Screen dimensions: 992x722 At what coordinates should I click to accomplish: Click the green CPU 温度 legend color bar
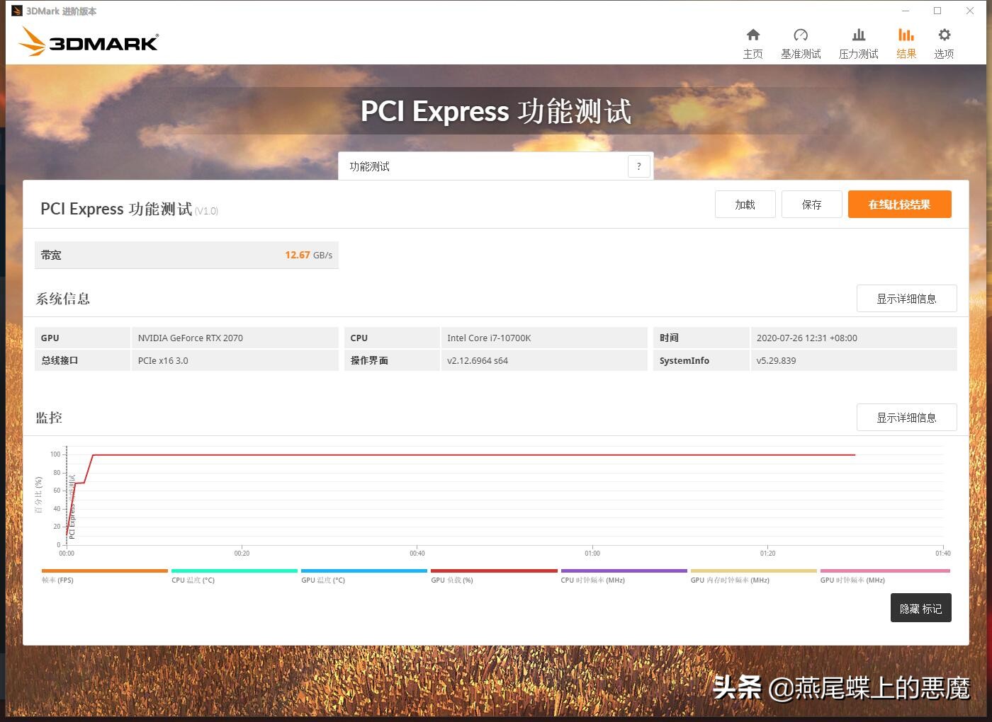[x=234, y=571]
